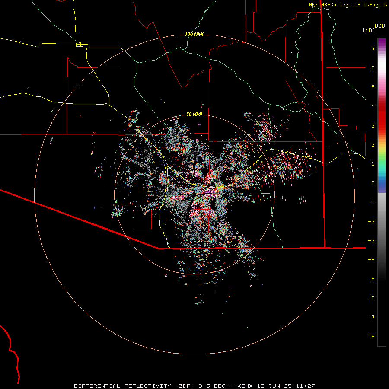Click the 11:27 timestamp in caption
Screen dimensions: 389x389
(x=306, y=386)
